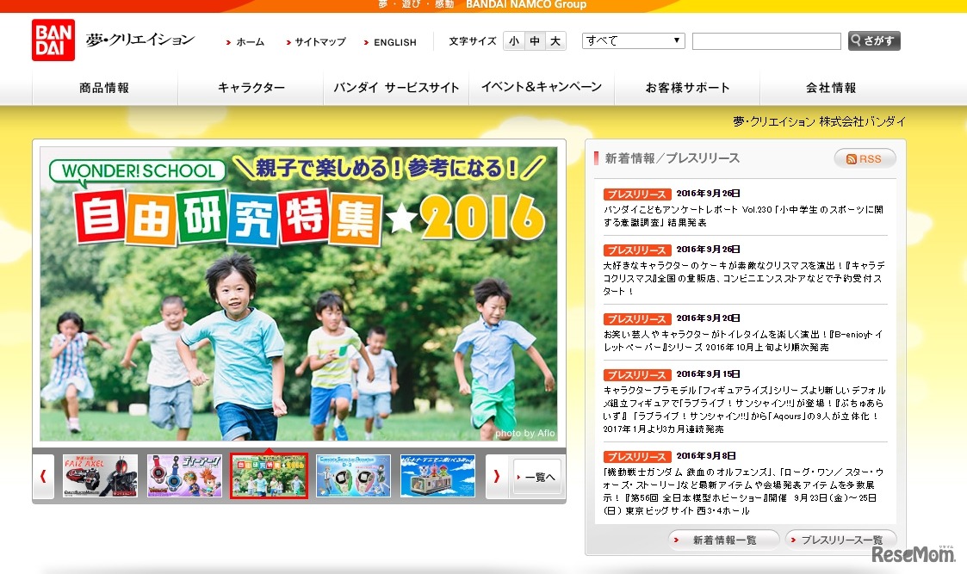Screen dimensions: 967x574
Task: Open バンダイ サービスサイト menu
Action: (397, 88)
